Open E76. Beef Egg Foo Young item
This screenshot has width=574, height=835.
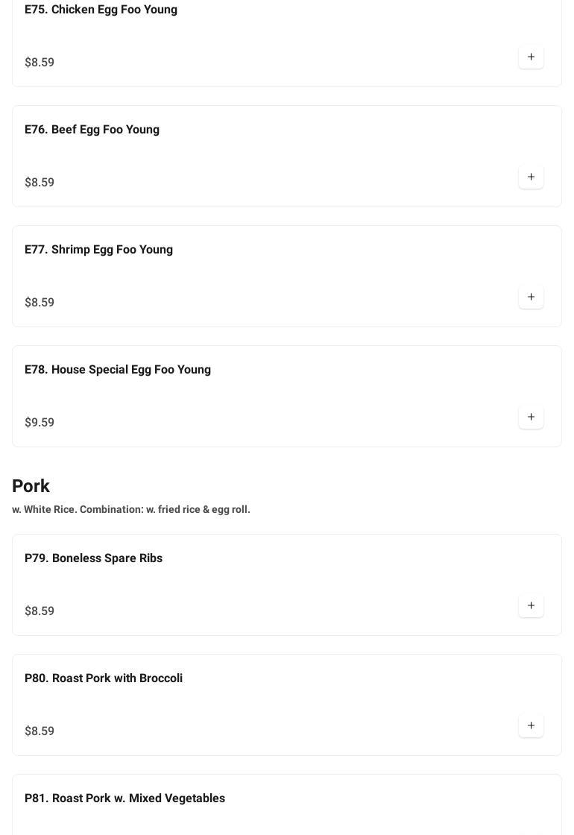tap(92, 130)
